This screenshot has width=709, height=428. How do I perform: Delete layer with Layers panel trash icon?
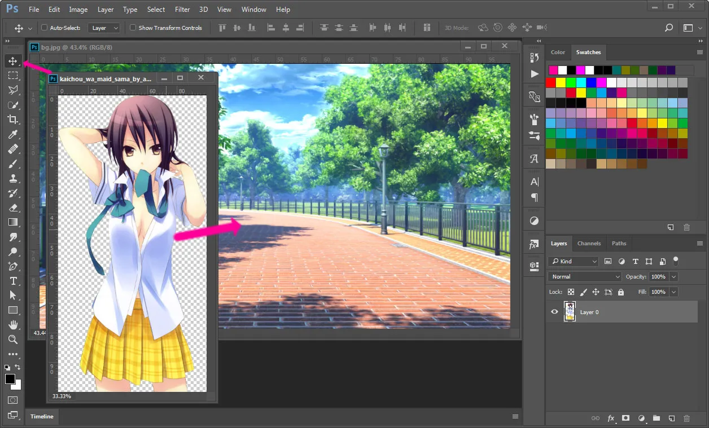coord(686,418)
